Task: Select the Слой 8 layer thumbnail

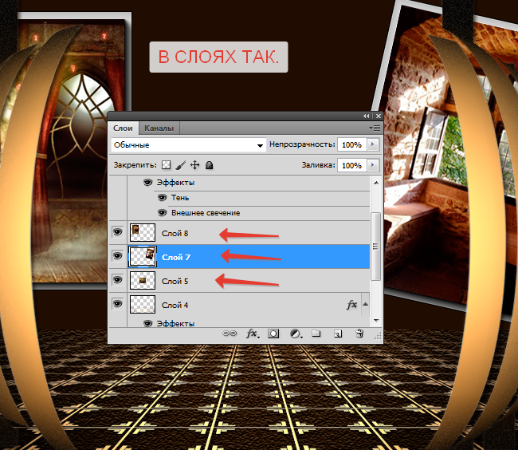Action: tap(143, 232)
